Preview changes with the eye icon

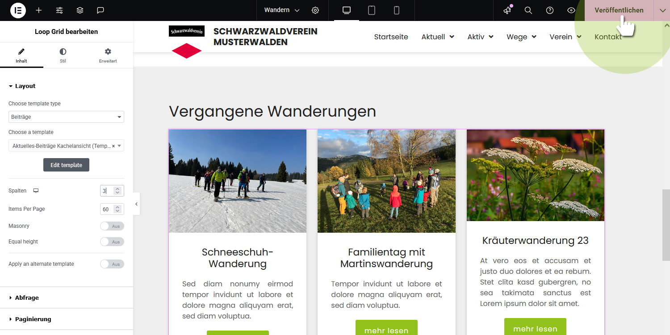(571, 10)
